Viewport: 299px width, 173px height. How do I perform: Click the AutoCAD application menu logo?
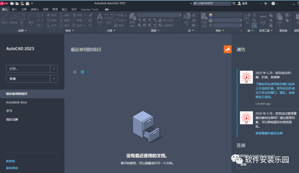(x=4, y=3)
